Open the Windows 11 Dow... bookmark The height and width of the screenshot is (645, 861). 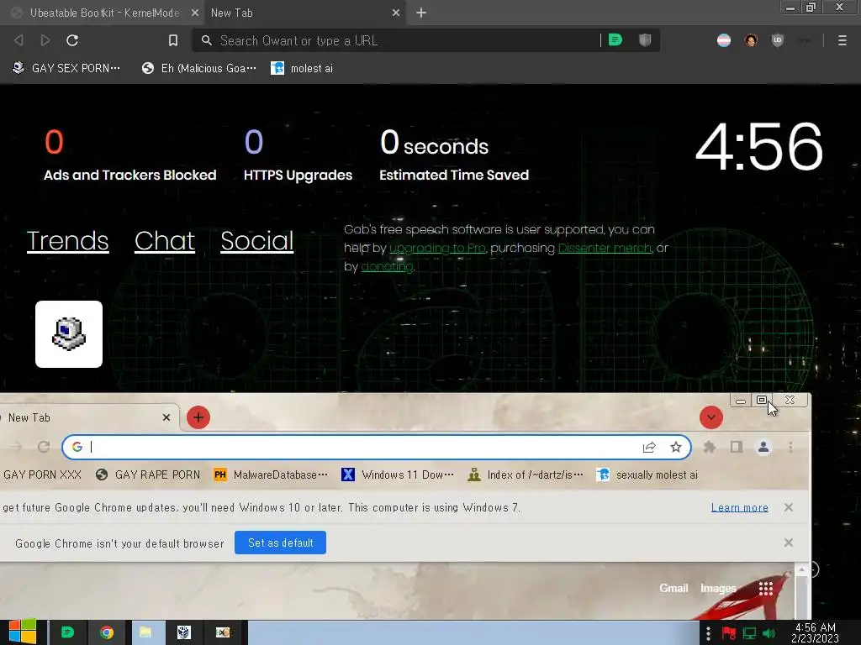coord(398,475)
